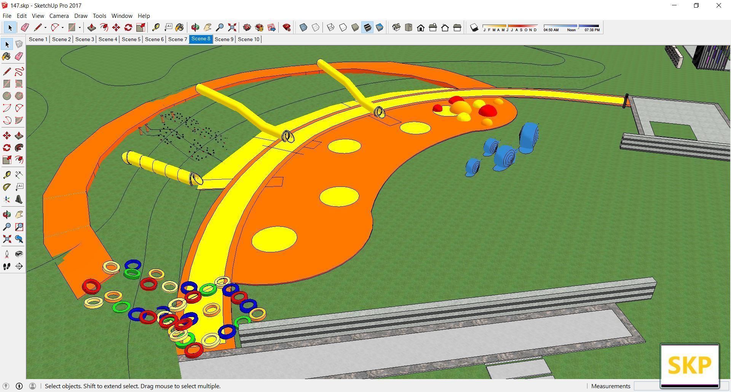Switch to the Left view

click(x=457, y=27)
